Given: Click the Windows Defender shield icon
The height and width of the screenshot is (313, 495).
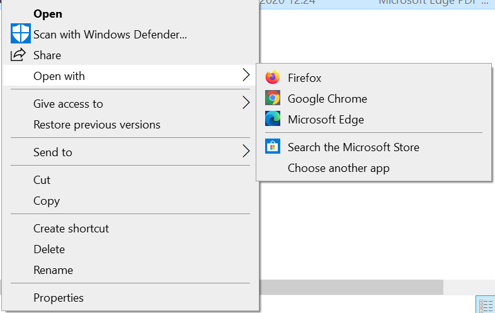Looking at the screenshot, I should (21, 33).
